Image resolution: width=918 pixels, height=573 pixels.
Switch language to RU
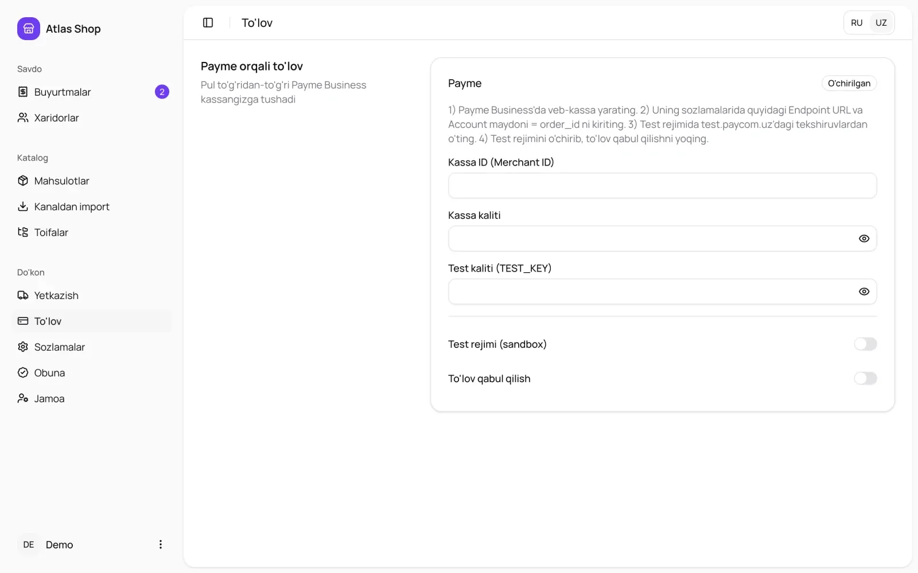tap(857, 23)
